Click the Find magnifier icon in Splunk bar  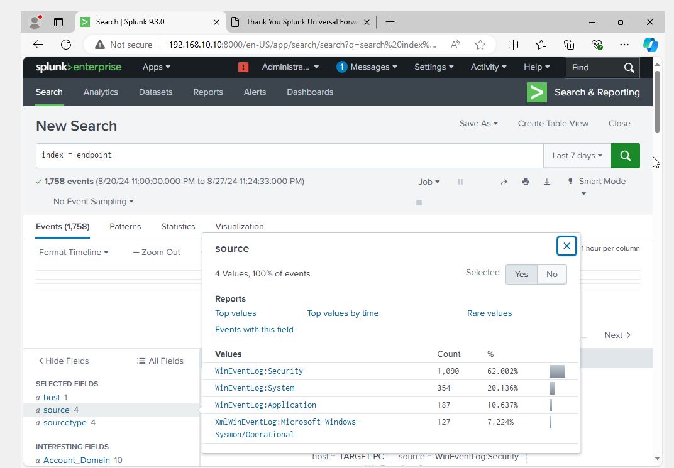629,67
